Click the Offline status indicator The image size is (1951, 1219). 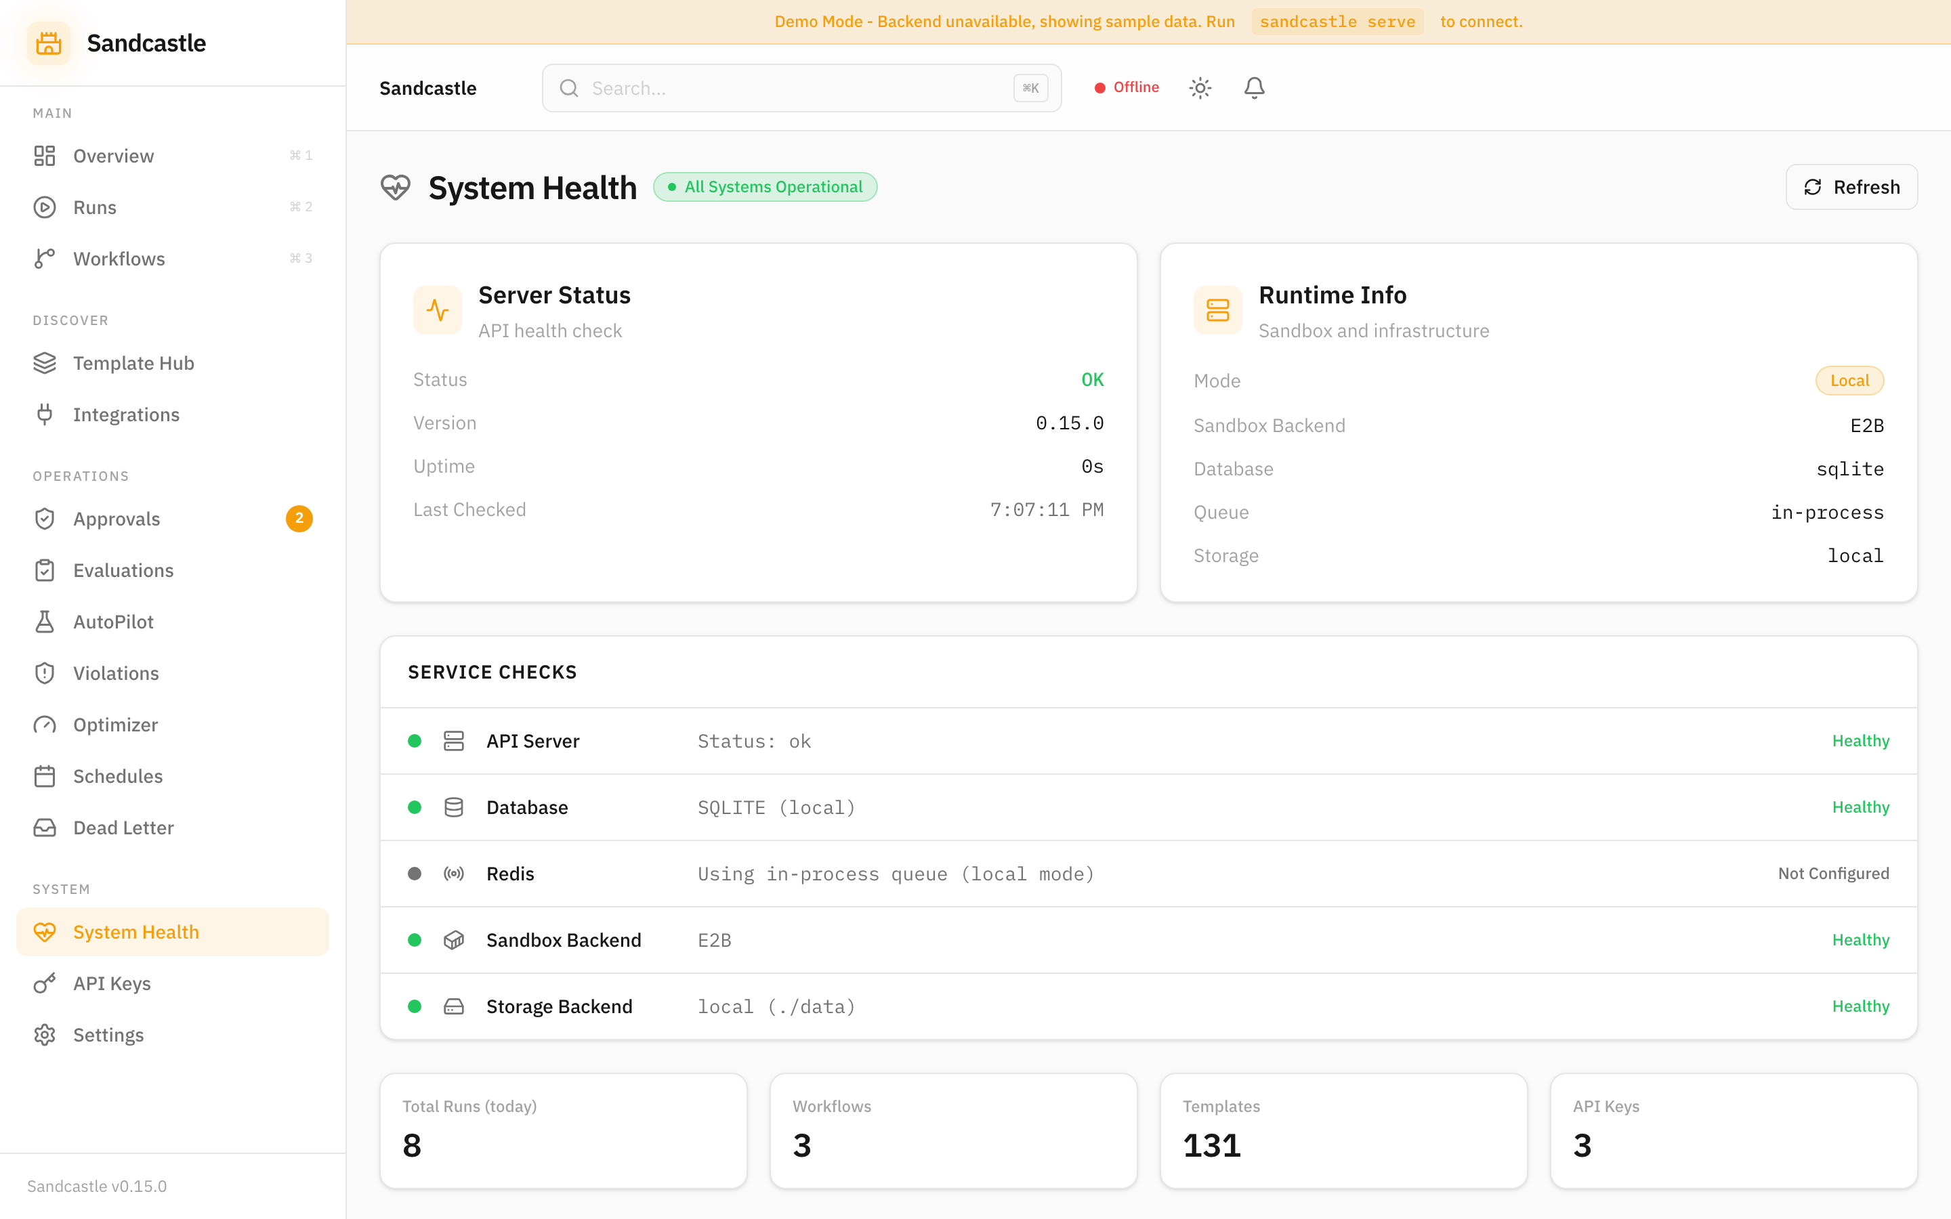click(x=1127, y=87)
